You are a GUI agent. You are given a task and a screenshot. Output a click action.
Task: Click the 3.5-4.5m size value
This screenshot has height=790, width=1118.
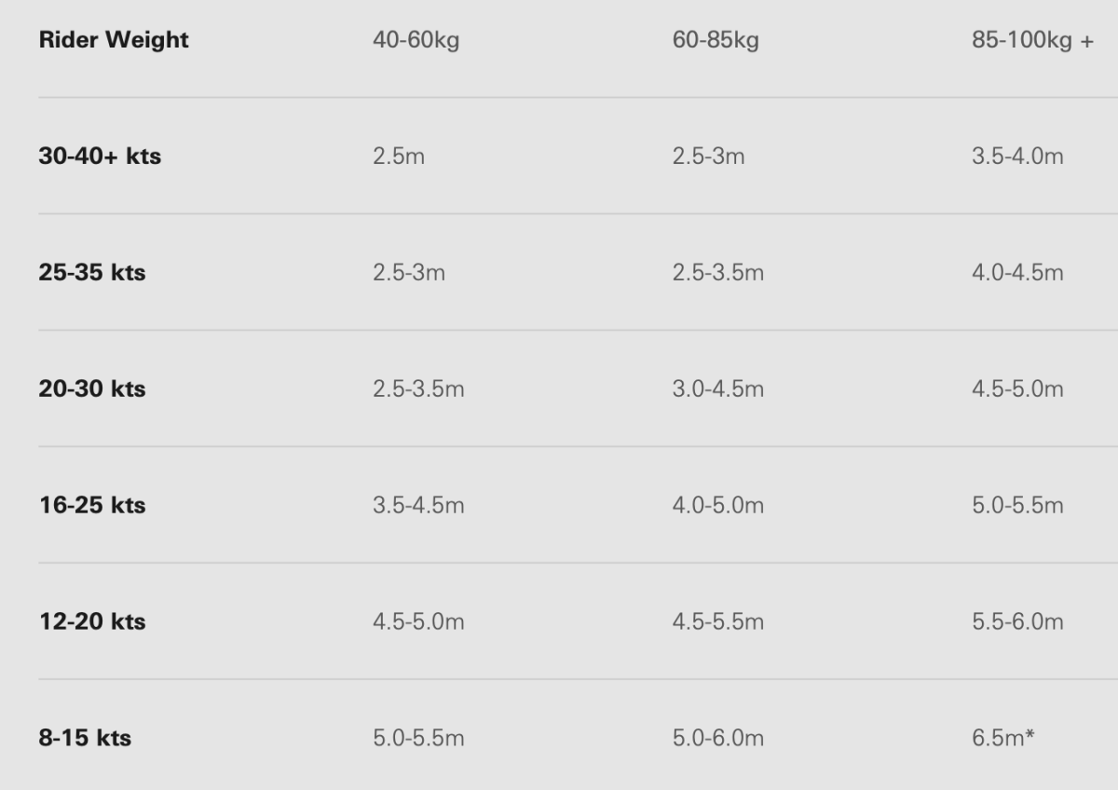418,506
